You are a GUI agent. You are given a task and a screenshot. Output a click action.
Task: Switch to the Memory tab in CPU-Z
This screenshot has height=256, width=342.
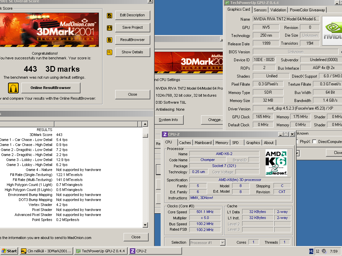click(x=222, y=143)
